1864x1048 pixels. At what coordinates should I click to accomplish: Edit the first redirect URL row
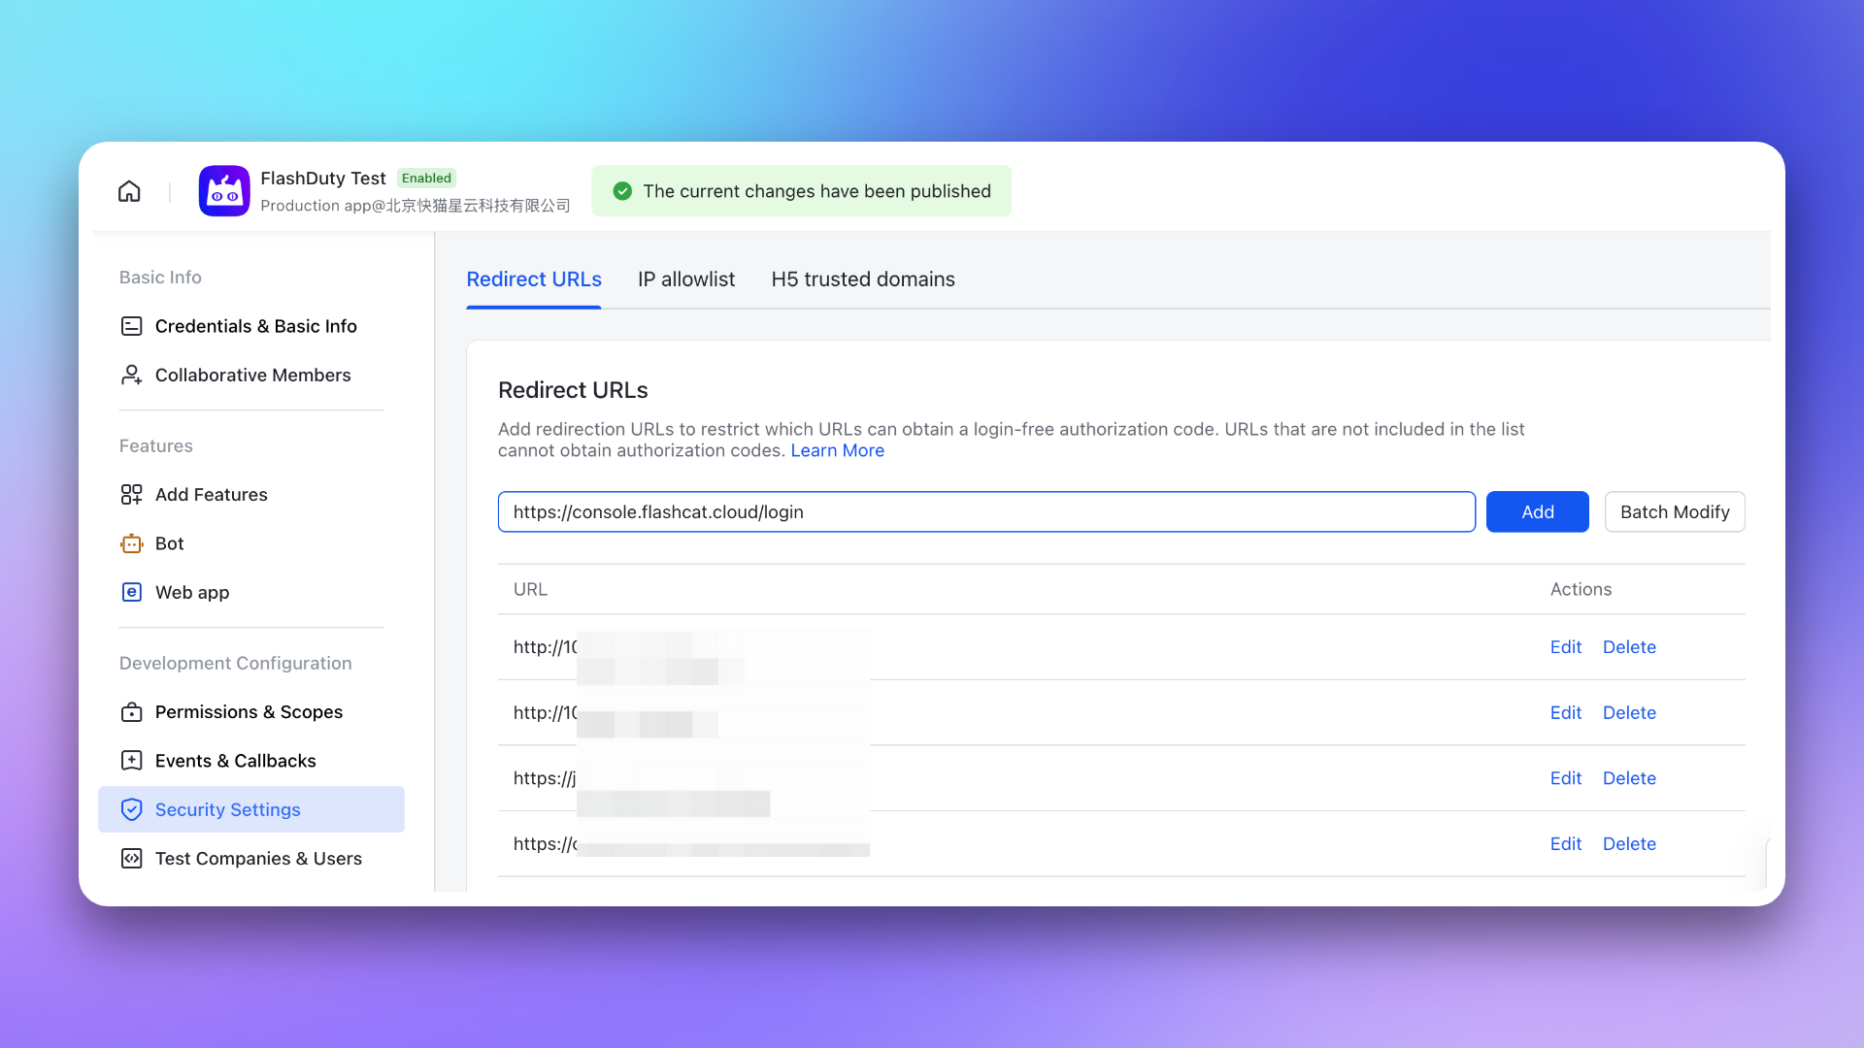[x=1565, y=647]
